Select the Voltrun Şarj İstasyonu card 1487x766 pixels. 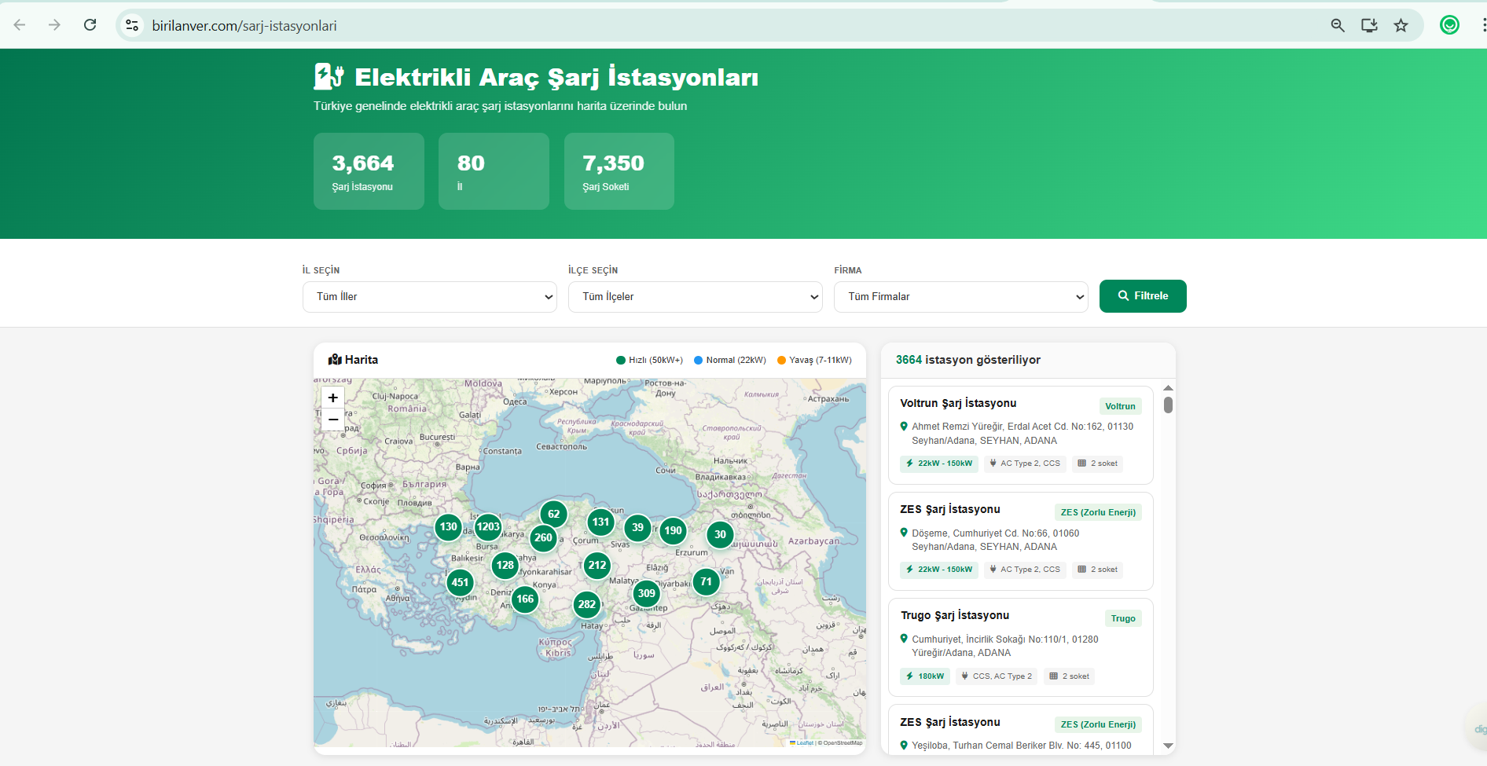pos(1020,434)
